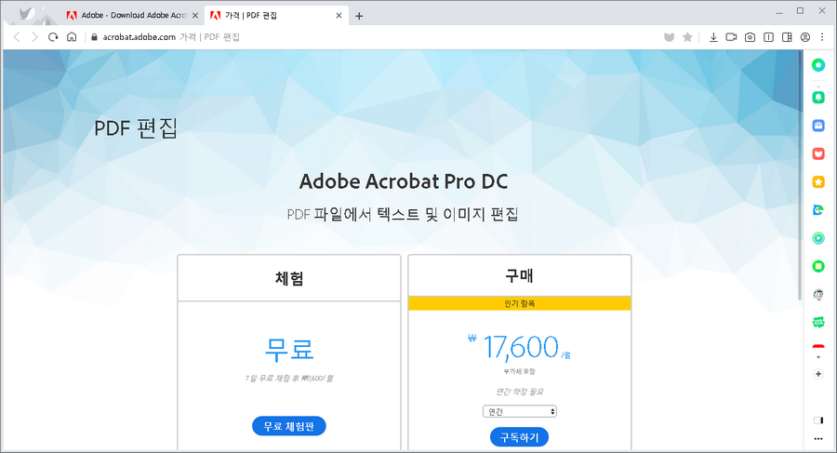Screen dimensions: 837x453
Task: Open the green ring icon at the sidebar top
Action: point(818,65)
